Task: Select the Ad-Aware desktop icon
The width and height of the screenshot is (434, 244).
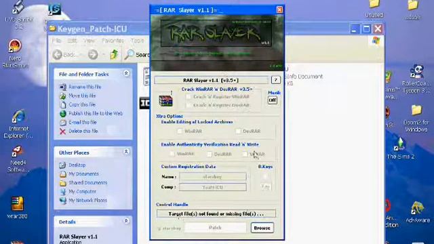Action: click(418, 212)
